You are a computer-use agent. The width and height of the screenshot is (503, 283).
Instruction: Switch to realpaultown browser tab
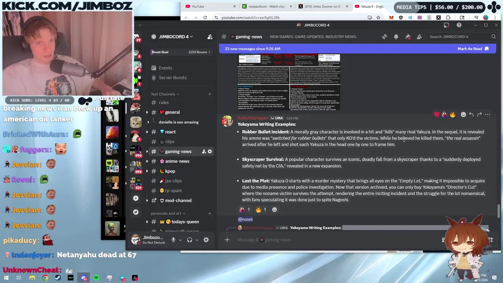267,6
